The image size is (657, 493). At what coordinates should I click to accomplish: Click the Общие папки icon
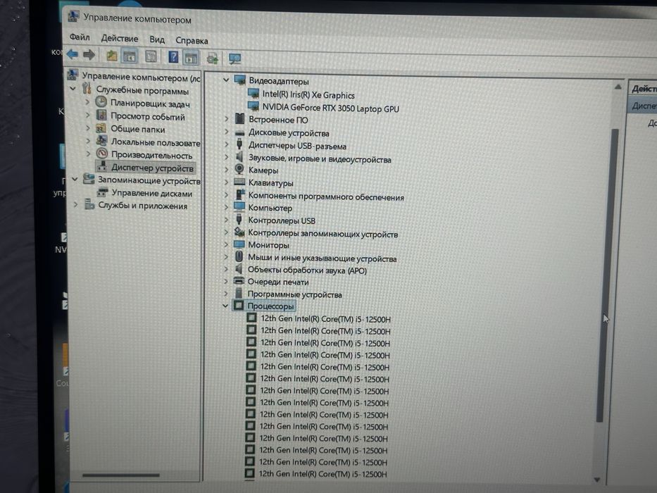click(101, 127)
